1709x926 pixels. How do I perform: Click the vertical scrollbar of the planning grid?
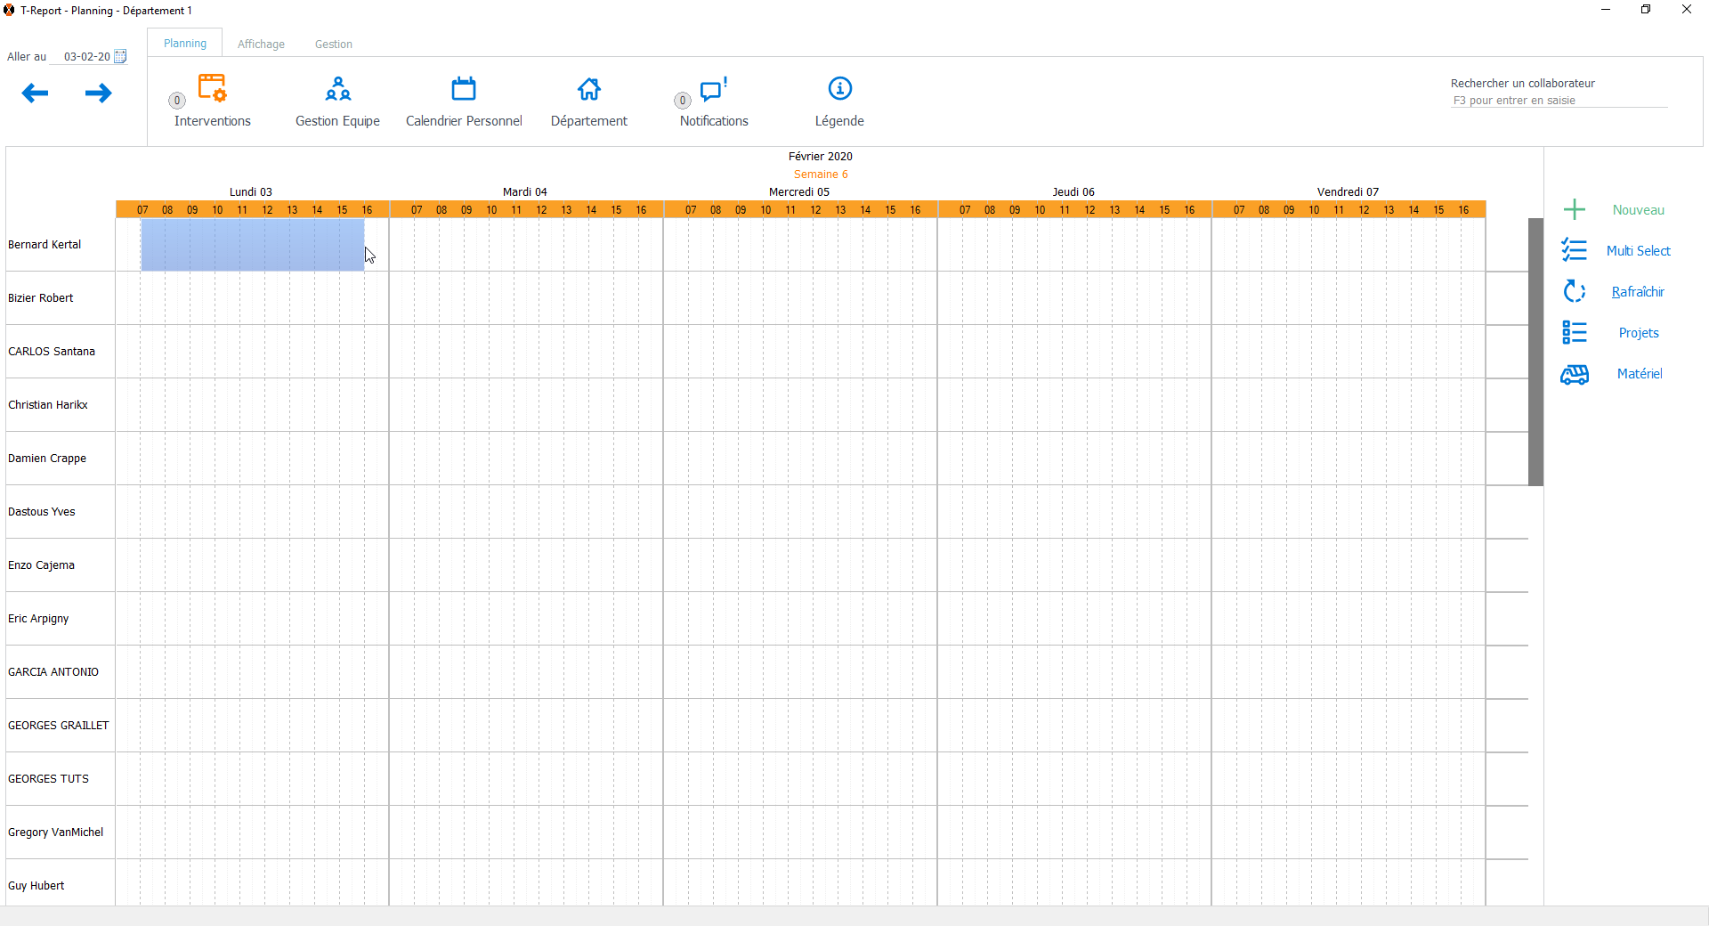(1535, 352)
